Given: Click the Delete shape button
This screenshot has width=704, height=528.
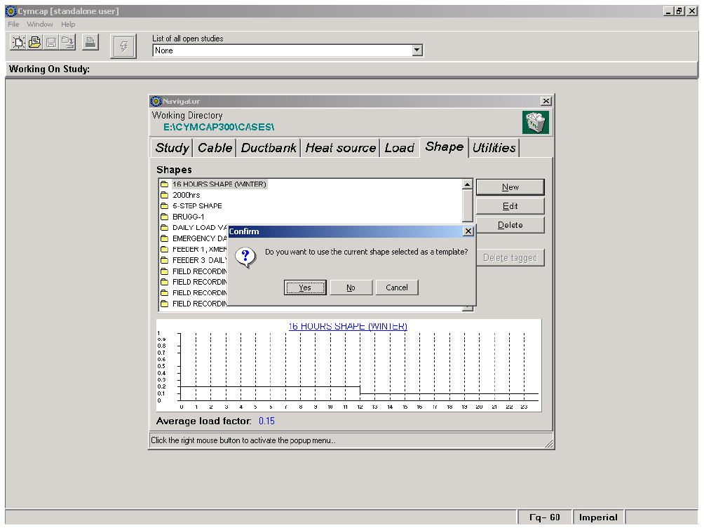Looking at the screenshot, I should point(510,225).
